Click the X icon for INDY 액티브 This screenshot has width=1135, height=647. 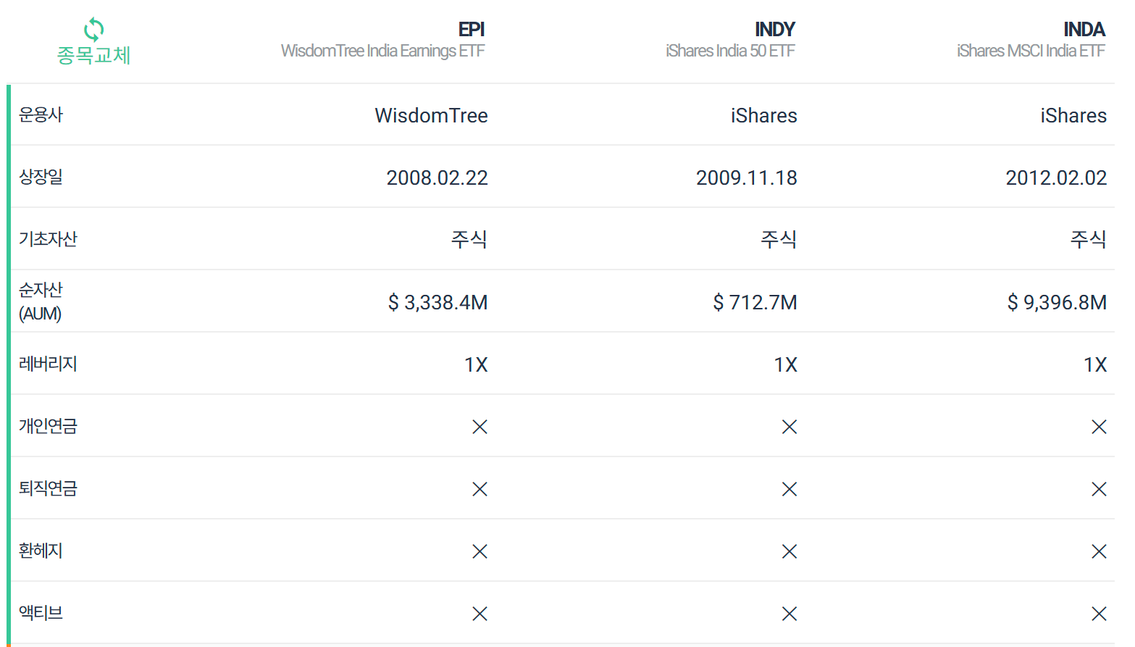point(790,614)
